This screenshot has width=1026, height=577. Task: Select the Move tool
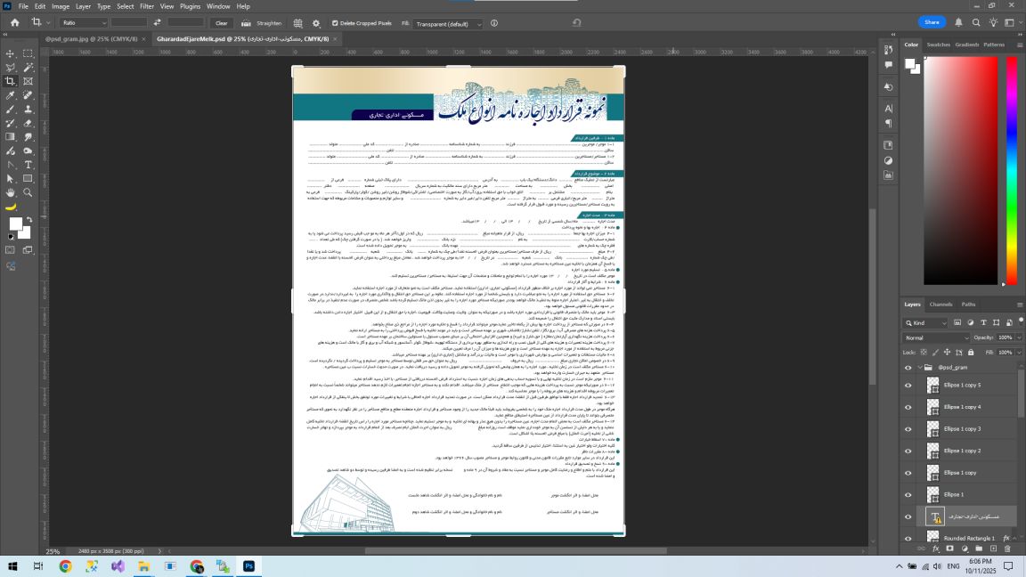[11, 53]
